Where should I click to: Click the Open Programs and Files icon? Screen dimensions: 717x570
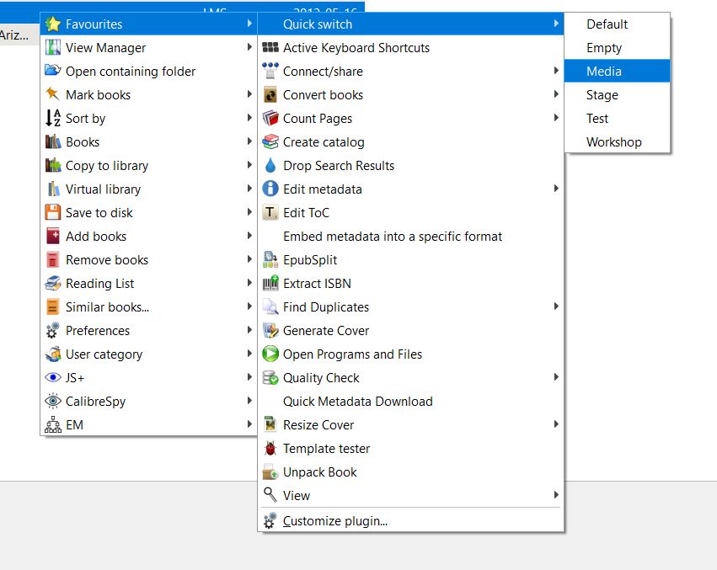click(x=270, y=354)
